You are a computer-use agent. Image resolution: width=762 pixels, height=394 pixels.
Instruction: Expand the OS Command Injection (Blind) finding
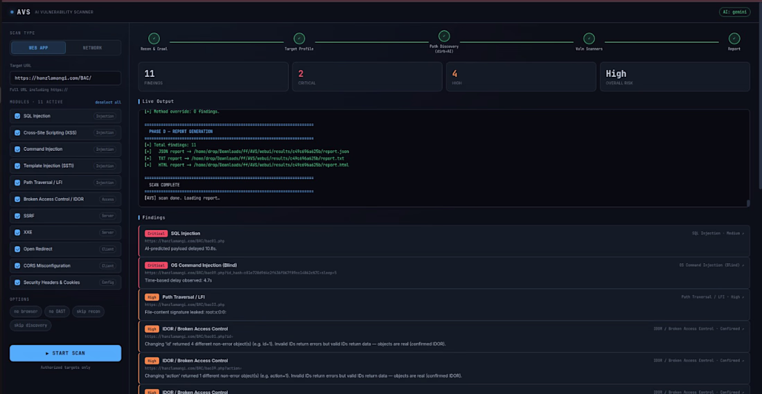pyautogui.click(x=444, y=273)
